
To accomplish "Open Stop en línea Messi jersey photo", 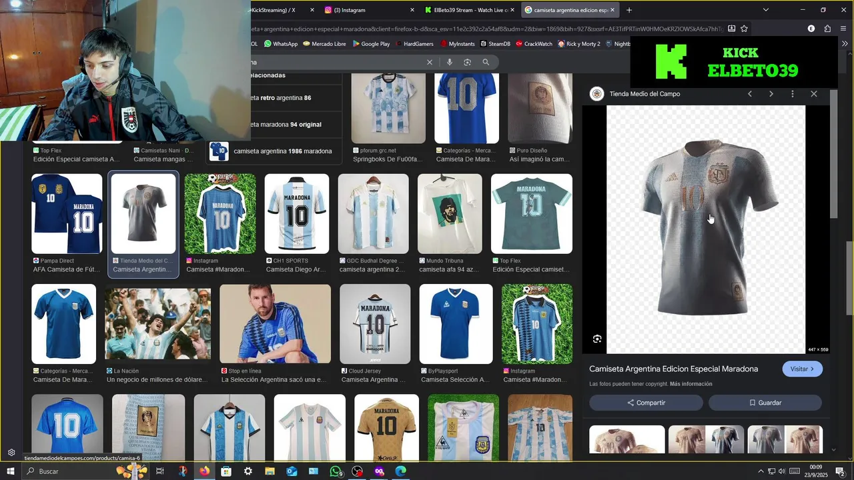I will (275, 324).
